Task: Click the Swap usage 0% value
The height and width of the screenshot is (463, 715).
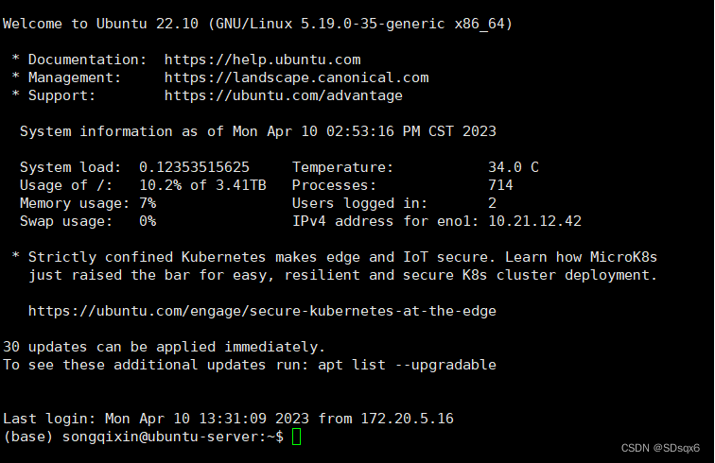Action: pyautogui.click(x=148, y=221)
